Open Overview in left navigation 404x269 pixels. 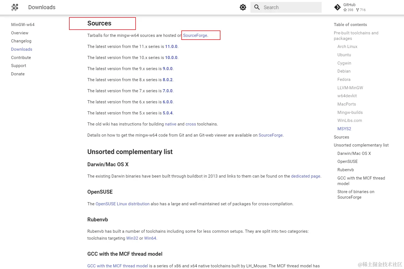[20, 33]
